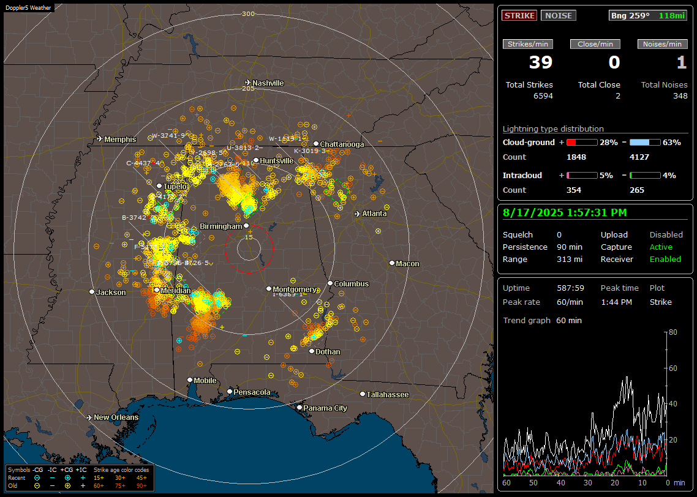The image size is (697, 497).
Task: Click the 300 range ring label
Action: click(x=248, y=13)
